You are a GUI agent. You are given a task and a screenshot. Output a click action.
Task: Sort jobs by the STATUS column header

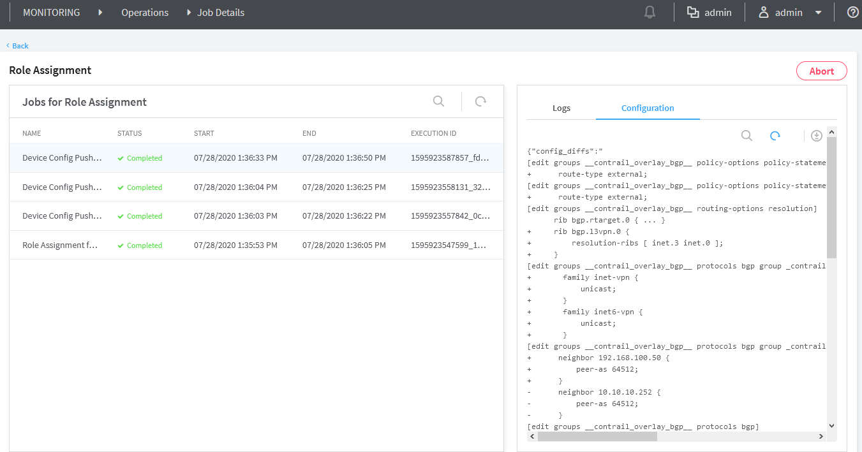click(130, 133)
